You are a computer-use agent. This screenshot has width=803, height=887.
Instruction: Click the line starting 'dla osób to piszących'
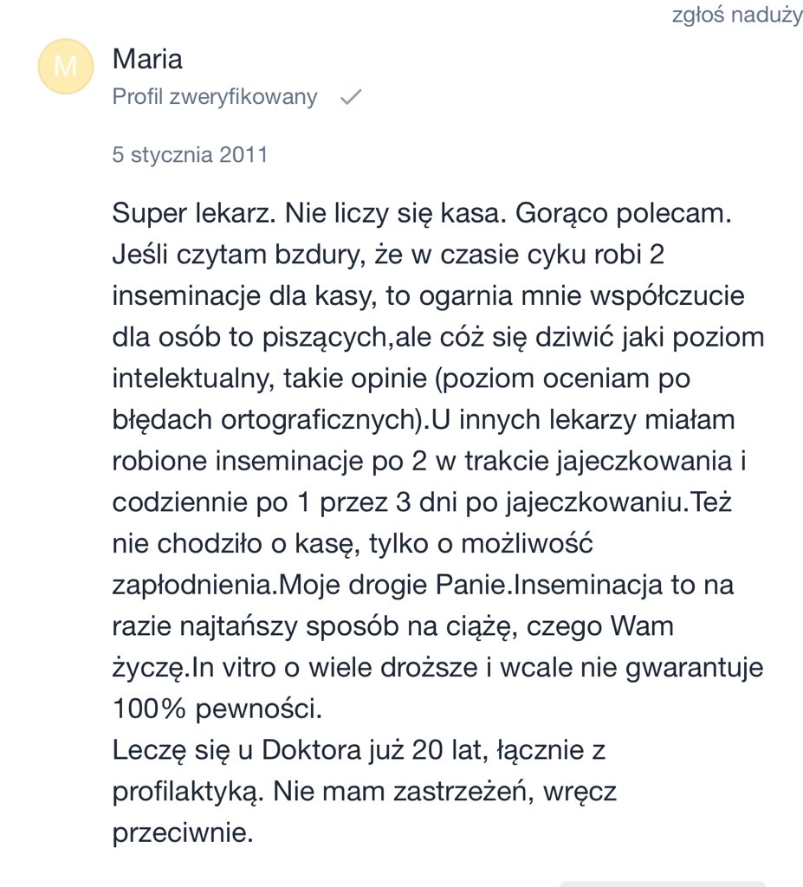point(438,337)
